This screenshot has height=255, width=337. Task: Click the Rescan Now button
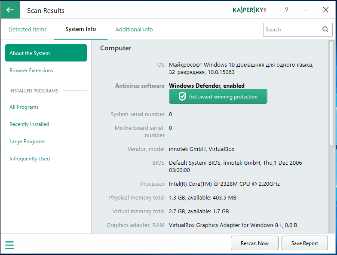pos(254,243)
